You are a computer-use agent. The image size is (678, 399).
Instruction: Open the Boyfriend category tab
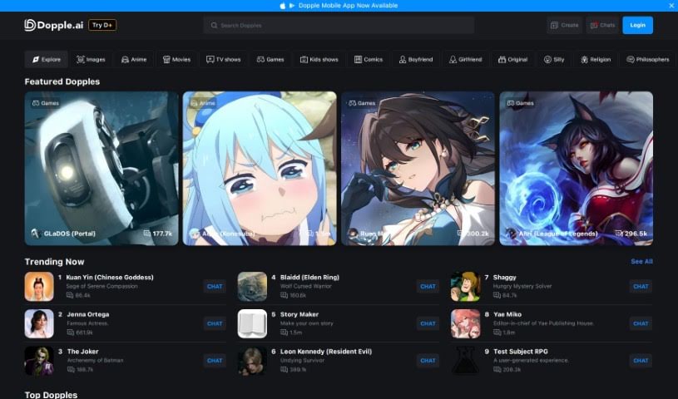416,60
